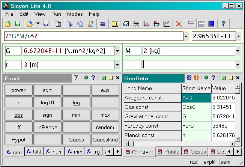Open Funct panel question mark help
The image size is (245, 167).
tap(93, 78)
